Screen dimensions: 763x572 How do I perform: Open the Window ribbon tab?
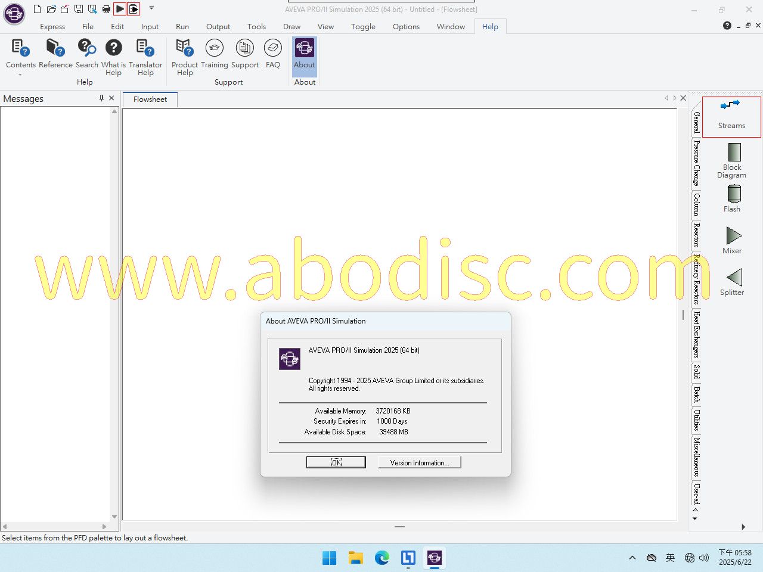click(x=451, y=26)
